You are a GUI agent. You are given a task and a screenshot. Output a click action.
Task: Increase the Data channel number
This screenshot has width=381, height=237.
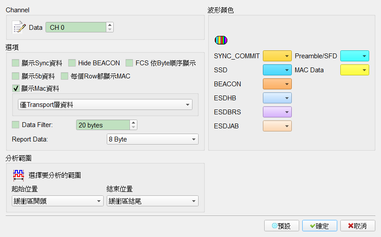pos(110,25)
